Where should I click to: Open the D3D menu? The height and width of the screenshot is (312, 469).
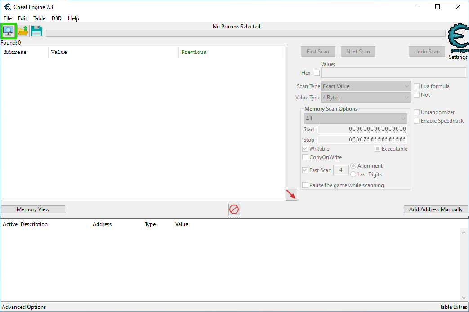56,18
